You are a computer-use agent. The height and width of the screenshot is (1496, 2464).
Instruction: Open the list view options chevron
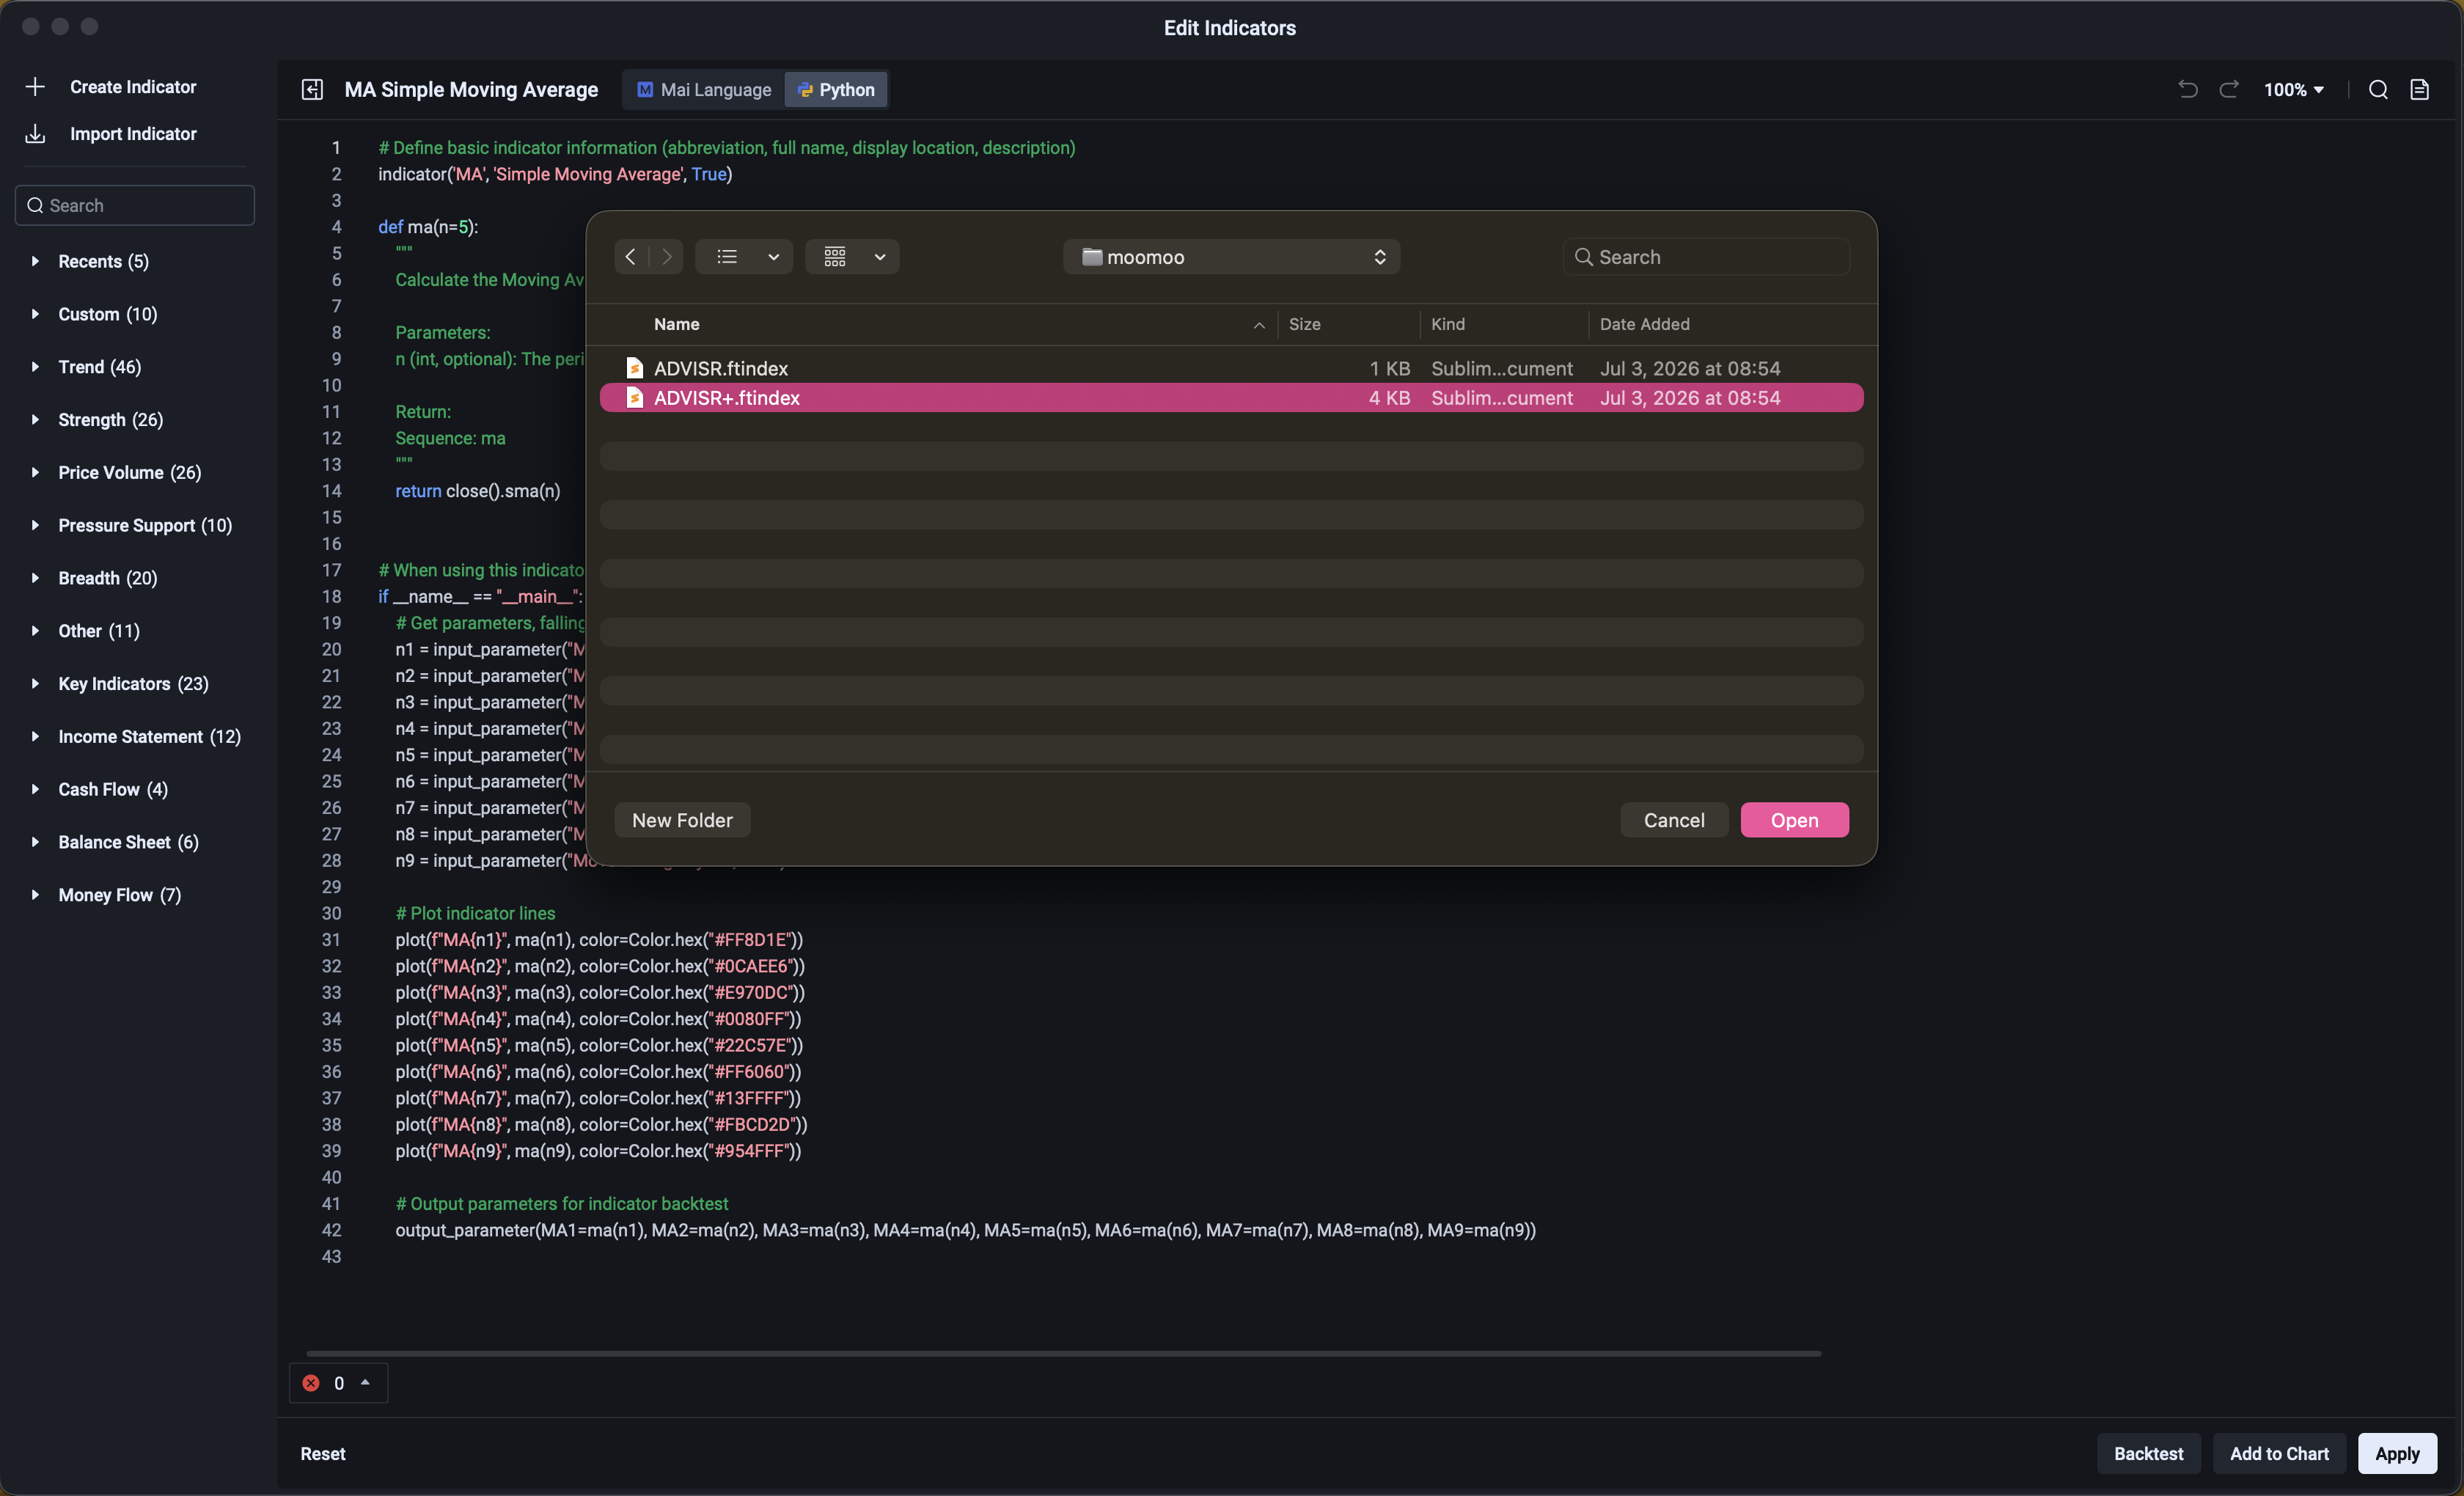[x=773, y=257]
